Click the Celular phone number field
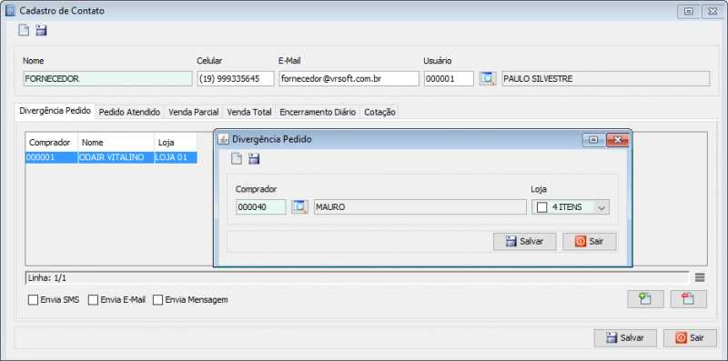The height and width of the screenshot is (361, 728). pos(236,79)
